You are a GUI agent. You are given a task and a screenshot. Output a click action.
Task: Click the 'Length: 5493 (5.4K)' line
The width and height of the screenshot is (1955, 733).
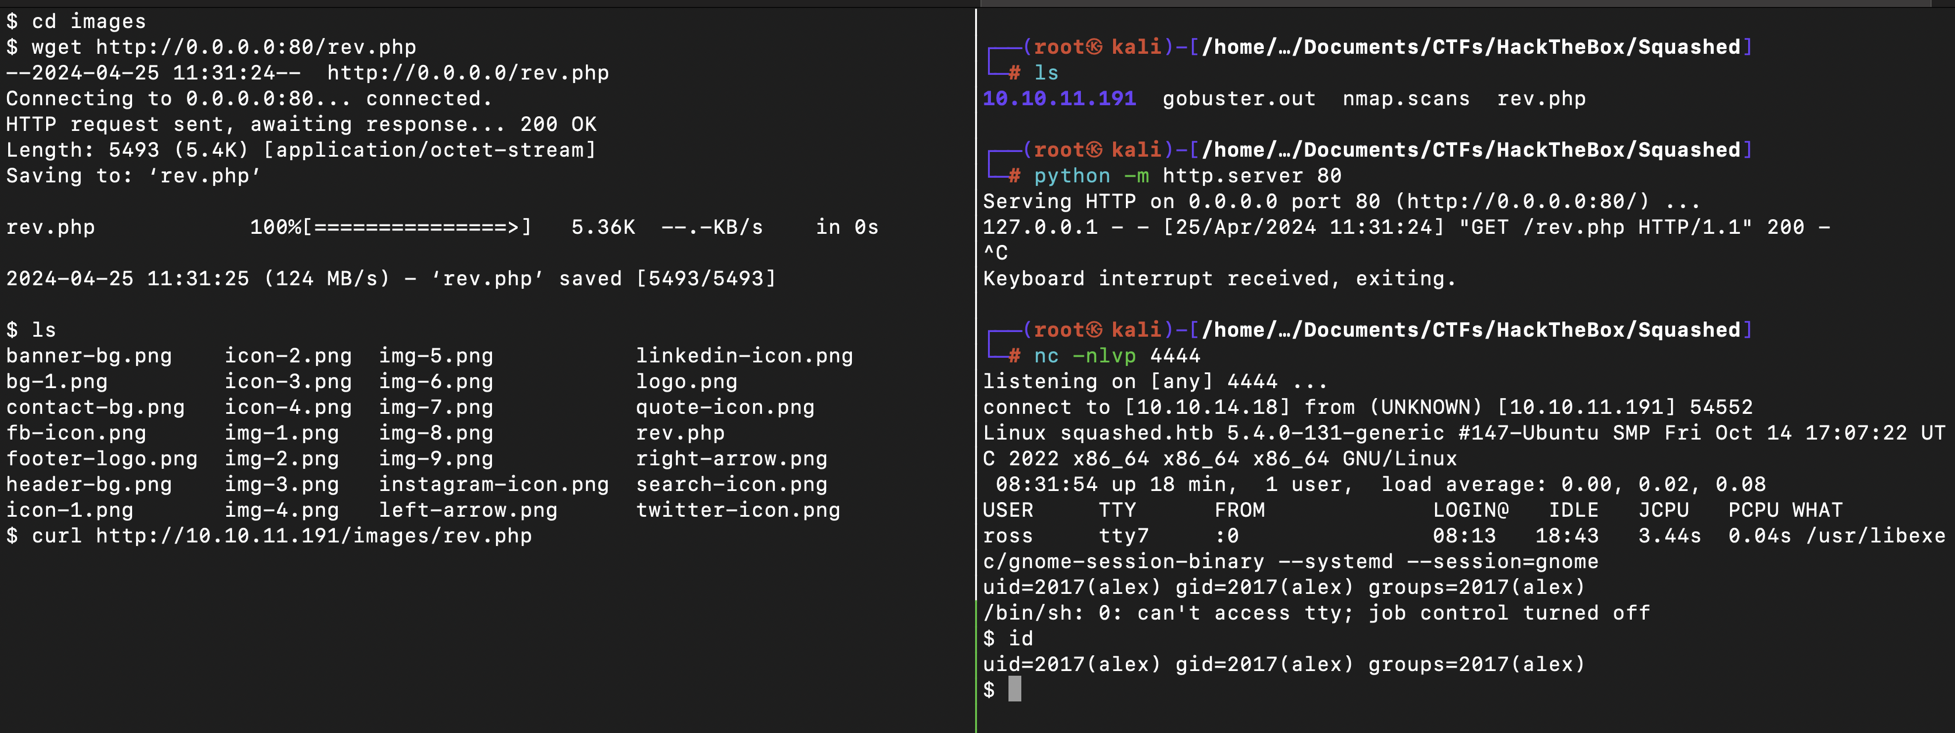coord(301,150)
